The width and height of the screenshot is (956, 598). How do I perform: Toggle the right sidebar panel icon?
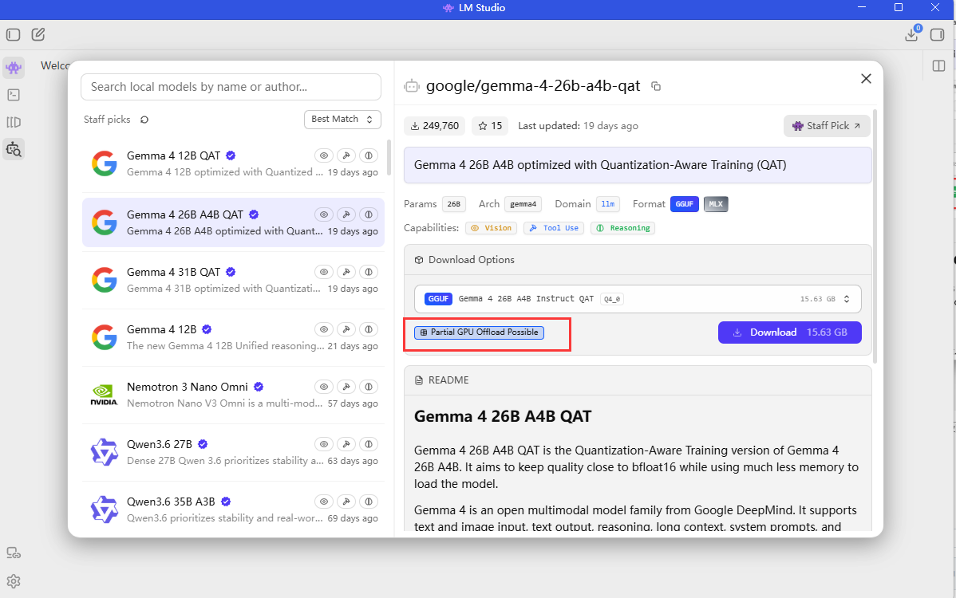(937, 35)
